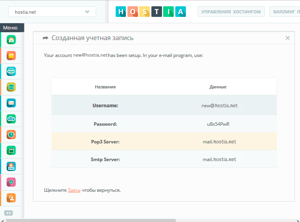Click the Названия column header
Image resolution: width=300 pixels, height=222 pixels.
pyautogui.click(x=105, y=87)
